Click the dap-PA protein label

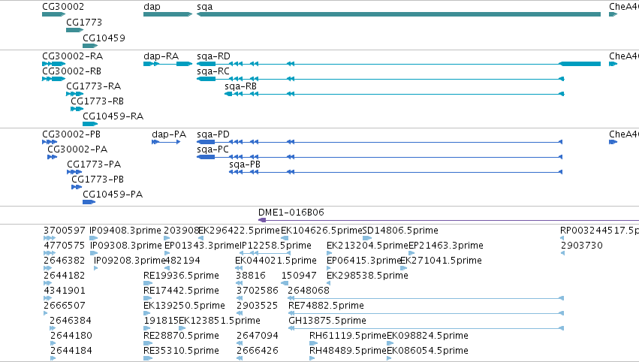pos(169,134)
